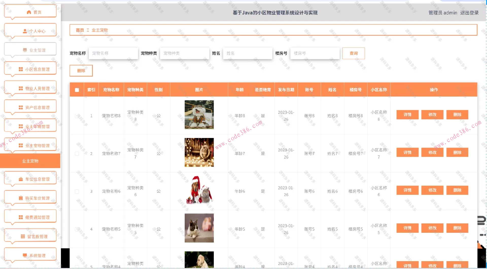Check the checkbox for row 宠物名称8

[77, 116]
